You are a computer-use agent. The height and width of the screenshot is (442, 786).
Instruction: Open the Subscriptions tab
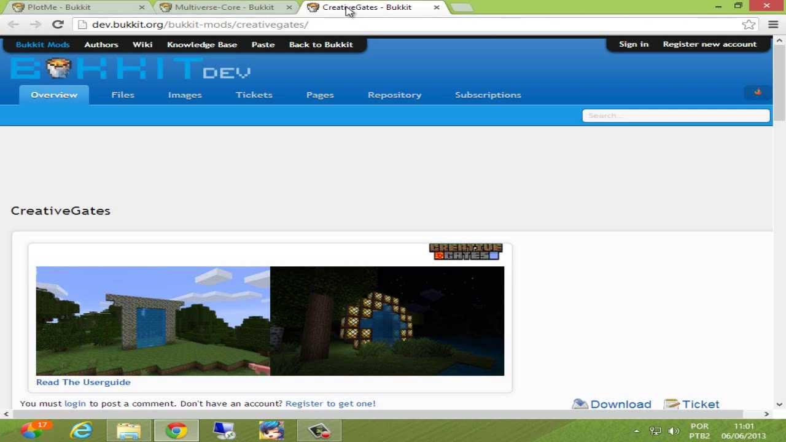click(x=488, y=95)
